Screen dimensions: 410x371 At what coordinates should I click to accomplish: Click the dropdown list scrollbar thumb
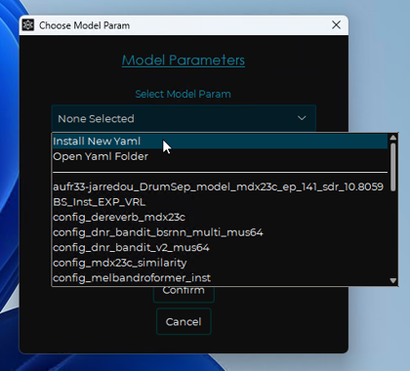pyautogui.click(x=393, y=167)
